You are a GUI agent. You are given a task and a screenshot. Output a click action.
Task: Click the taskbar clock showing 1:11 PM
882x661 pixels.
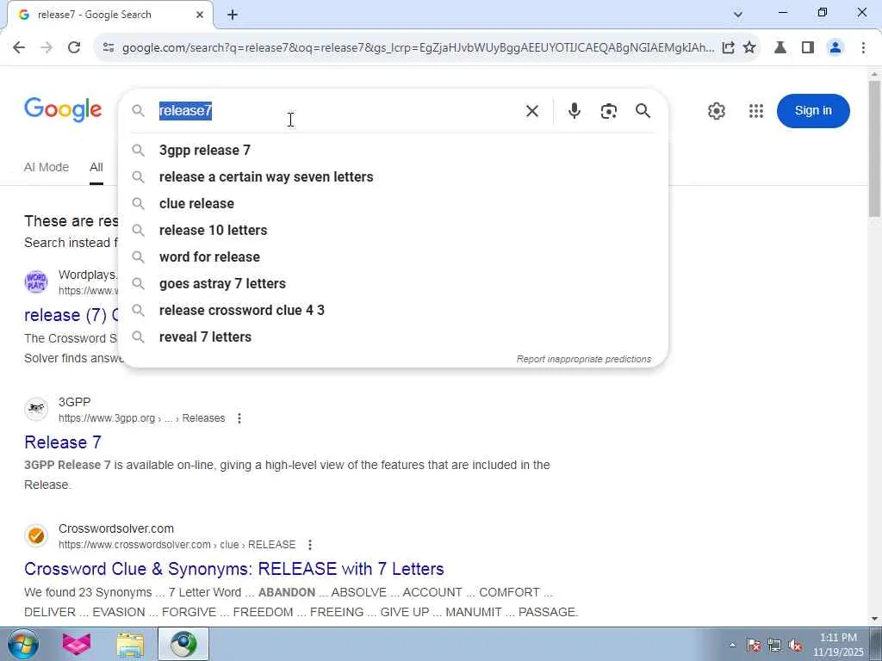click(838, 645)
